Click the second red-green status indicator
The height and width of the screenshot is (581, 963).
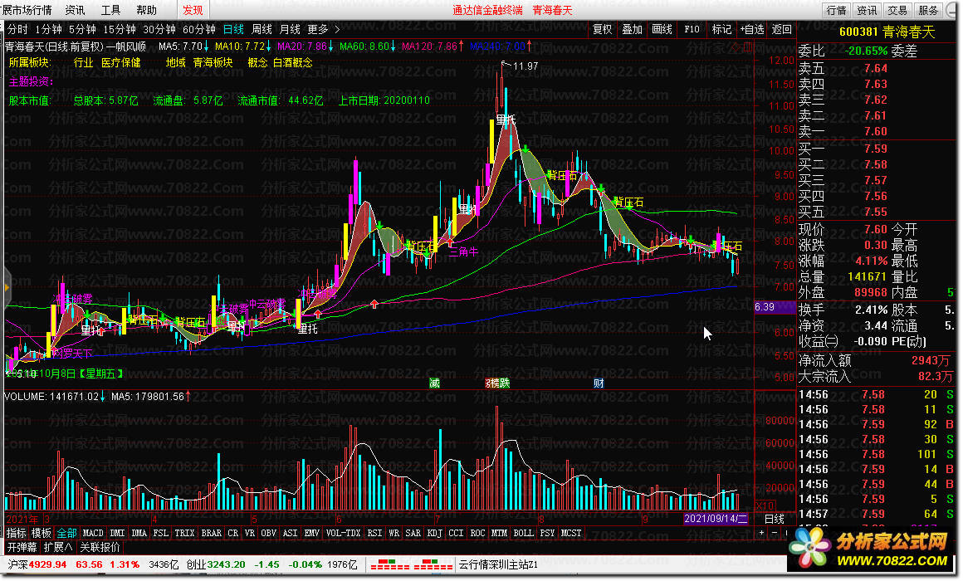(433, 564)
